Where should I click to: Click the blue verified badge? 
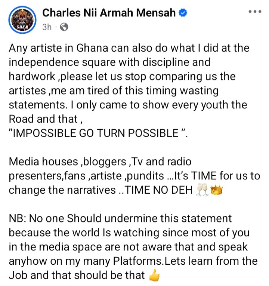(x=183, y=13)
